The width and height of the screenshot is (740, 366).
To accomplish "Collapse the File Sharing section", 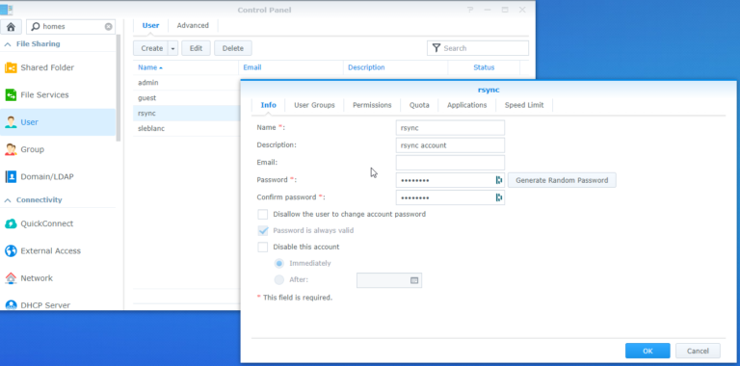I will pos(8,44).
